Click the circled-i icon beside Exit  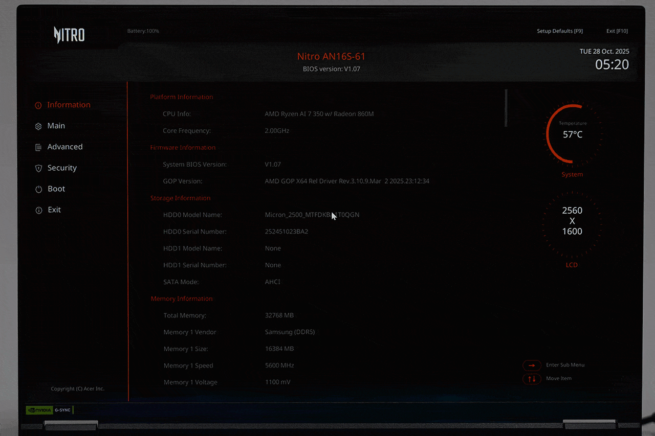(38, 210)
